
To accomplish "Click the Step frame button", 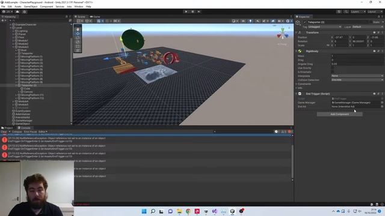I will [x=199, y=11].
